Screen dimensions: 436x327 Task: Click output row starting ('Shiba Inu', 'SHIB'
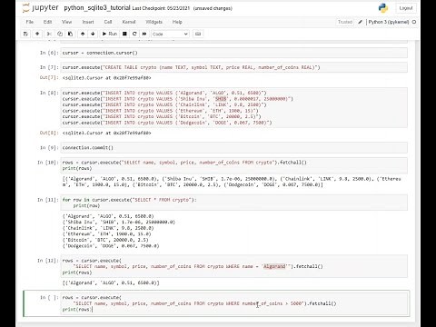coord(119,223)
